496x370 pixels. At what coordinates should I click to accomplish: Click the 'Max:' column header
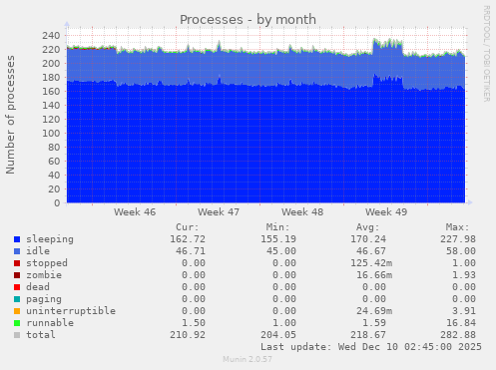click(458, 227)
